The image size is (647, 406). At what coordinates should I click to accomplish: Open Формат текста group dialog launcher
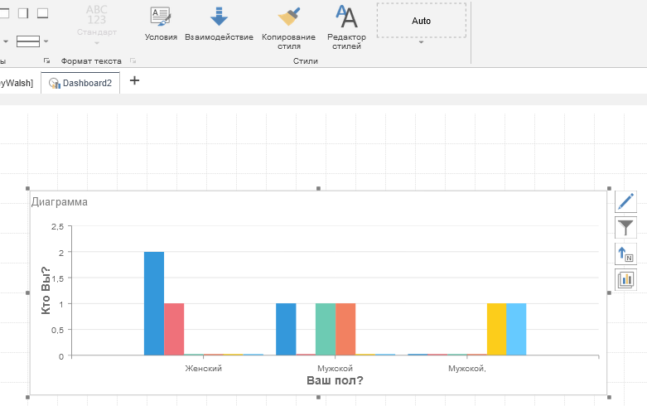(133, 61)
